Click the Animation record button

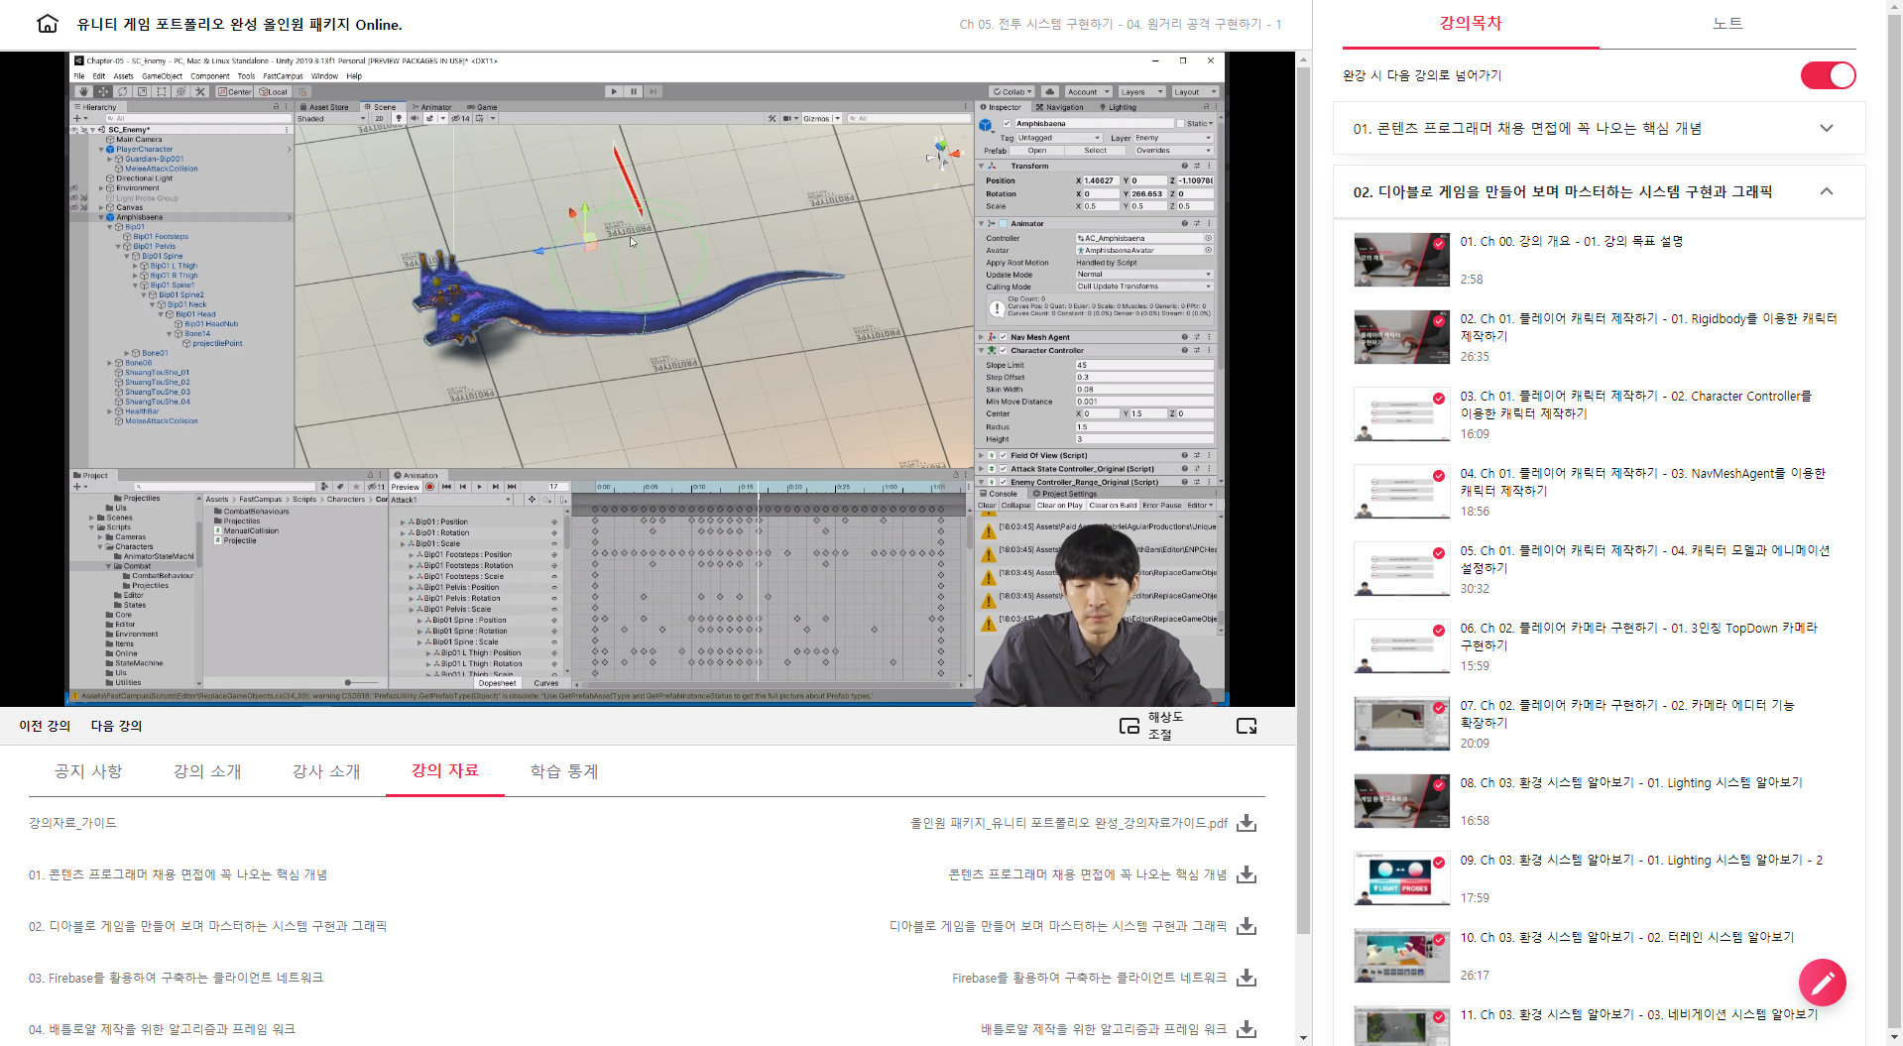[430, 487]
